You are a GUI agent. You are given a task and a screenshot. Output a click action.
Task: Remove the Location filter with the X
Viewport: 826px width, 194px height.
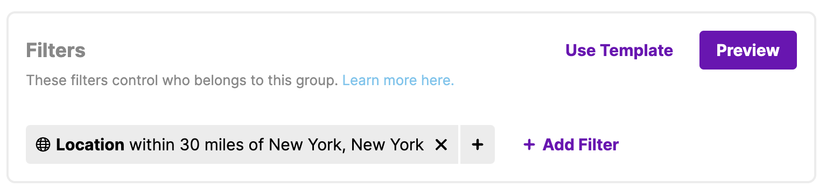[441, 144]
